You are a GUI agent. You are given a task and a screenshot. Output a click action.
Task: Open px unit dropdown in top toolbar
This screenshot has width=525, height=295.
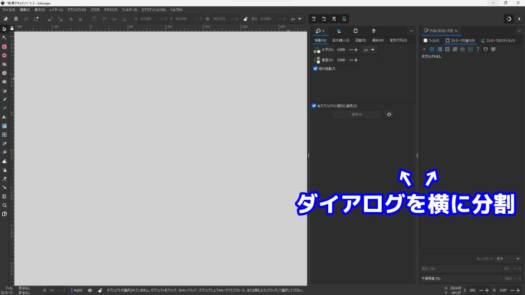[x=296, y=19]
